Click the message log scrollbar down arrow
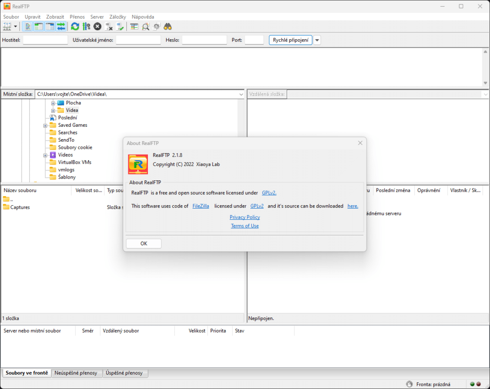 (485, 82)
